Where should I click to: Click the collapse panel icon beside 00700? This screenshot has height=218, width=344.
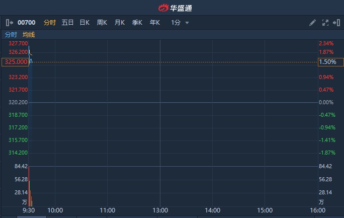10,23
